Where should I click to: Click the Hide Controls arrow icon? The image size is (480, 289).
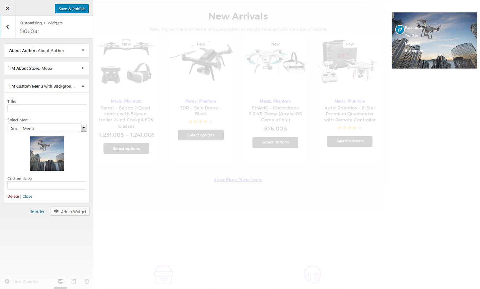(x=7, y=281)
